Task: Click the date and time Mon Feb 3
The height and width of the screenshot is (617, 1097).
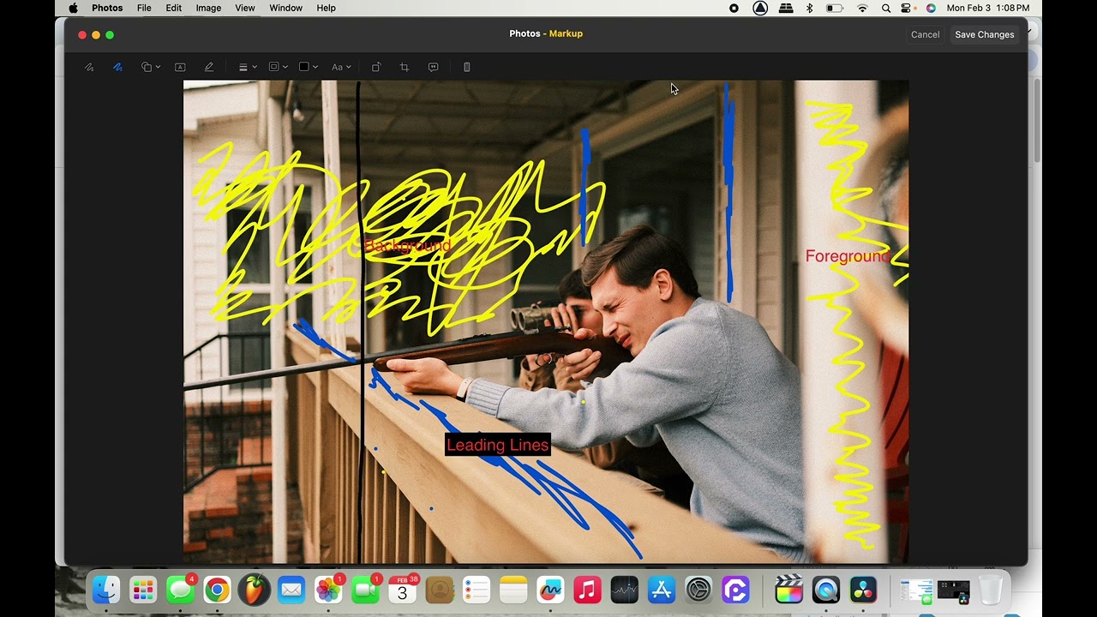Action: pyautogui.click(x=988, y=8)
